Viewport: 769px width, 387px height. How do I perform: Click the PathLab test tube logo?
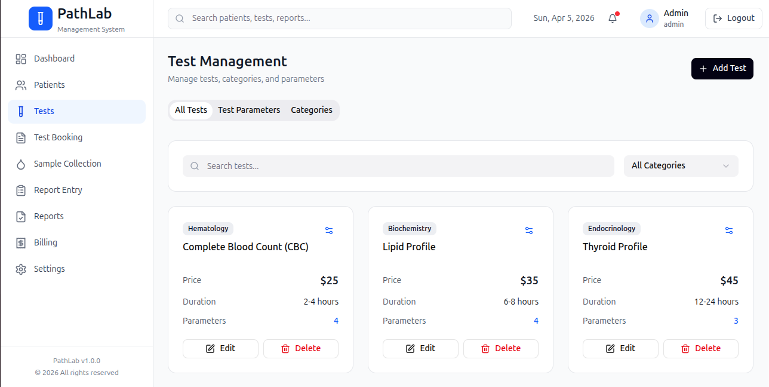tap(41, 19)
